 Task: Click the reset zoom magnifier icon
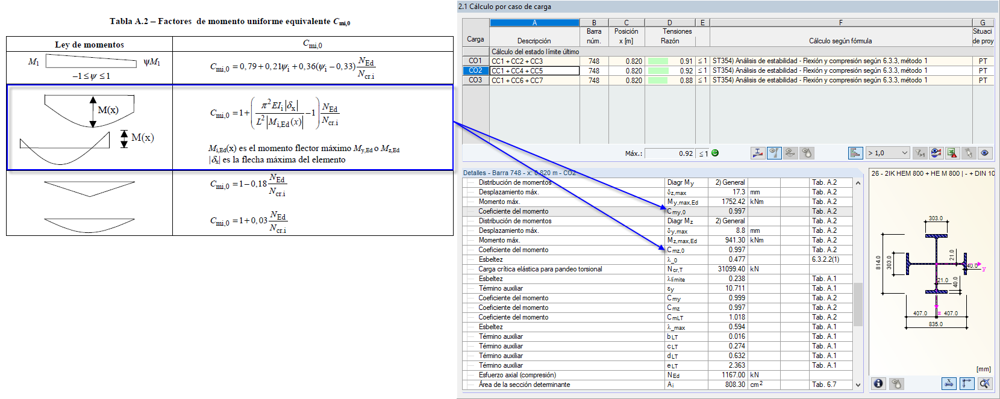pos(985,383)
